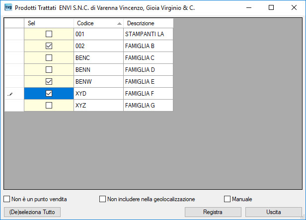Tick the checkbox for code BENN
This screenshot has height=220, width=306.
49,70
